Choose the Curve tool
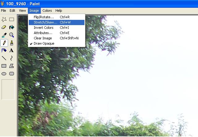Viewport: 198px width, 137px height. pos(12,58)
